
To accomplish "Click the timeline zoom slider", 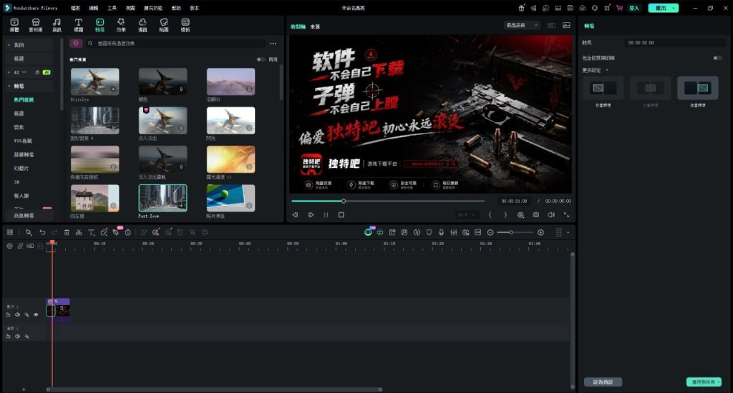I will point(515,232).
